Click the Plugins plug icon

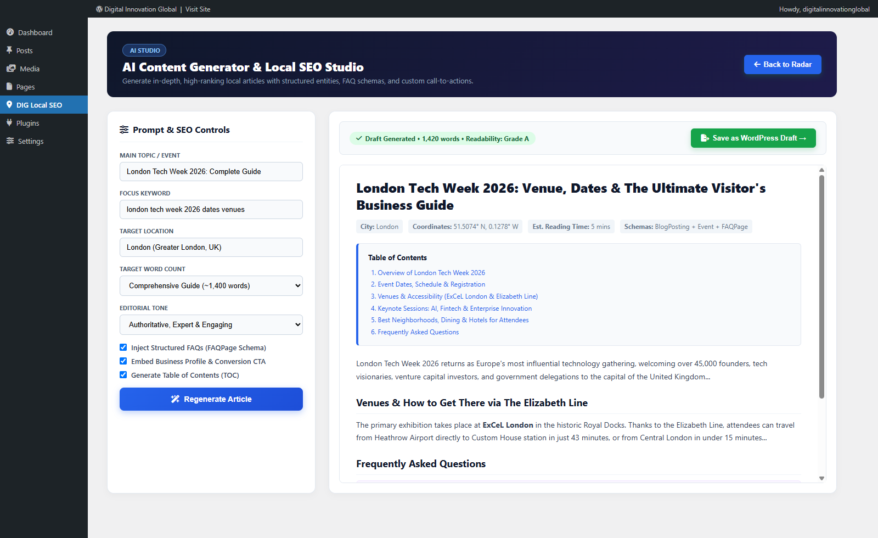tap(9, 123)
